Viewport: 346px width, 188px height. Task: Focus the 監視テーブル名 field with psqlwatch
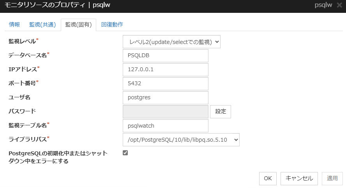tap(165, 126)
